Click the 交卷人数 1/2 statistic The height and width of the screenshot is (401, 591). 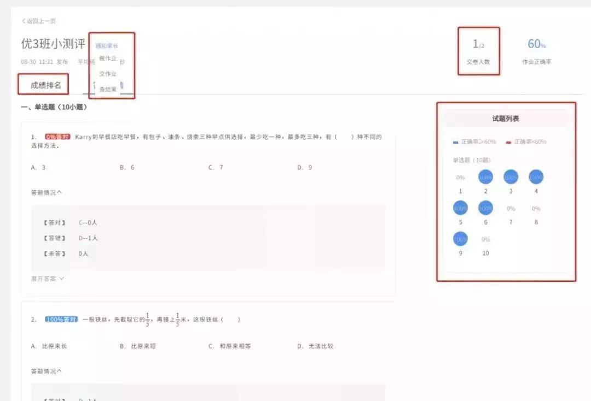(x=478, y=51)
